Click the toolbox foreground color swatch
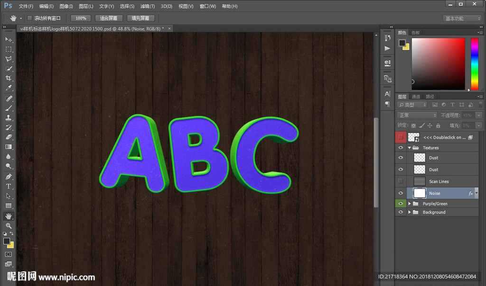 [x=7, y=241]
